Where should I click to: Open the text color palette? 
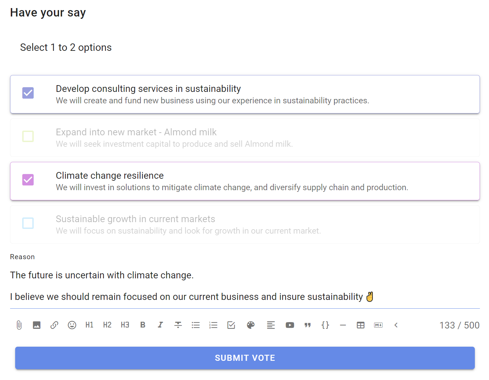coord(251,325)
